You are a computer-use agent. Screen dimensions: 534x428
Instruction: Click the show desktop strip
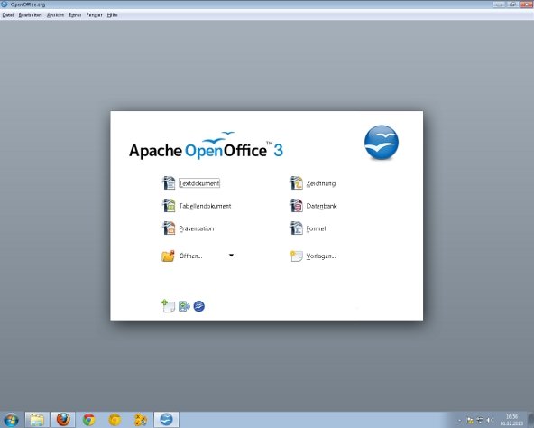click(530, 420)
